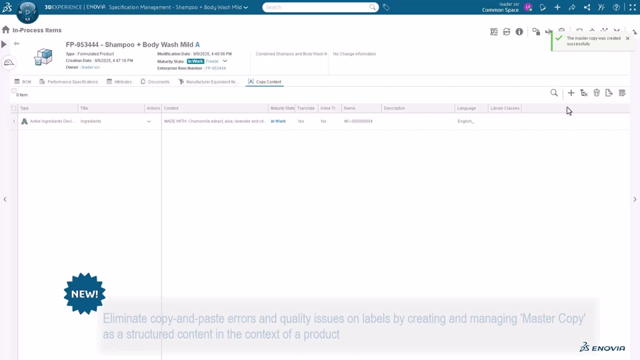
Task: Open the Enterprise Item Number FP-953444 link
Action: pos(215,68)
